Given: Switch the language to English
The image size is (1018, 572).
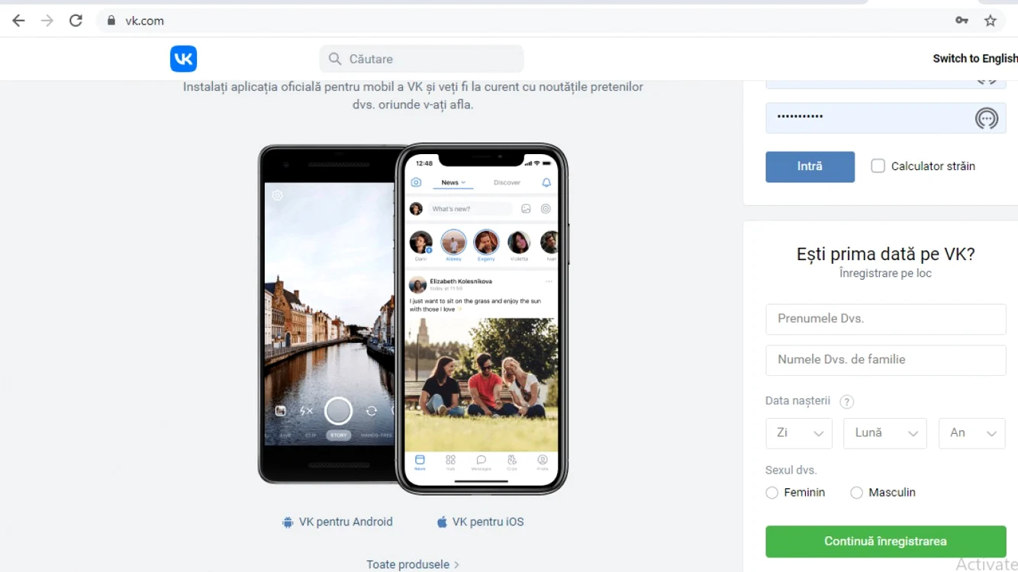Looking at the screenshot, I should pyautogui.click(x=975, y=59).
